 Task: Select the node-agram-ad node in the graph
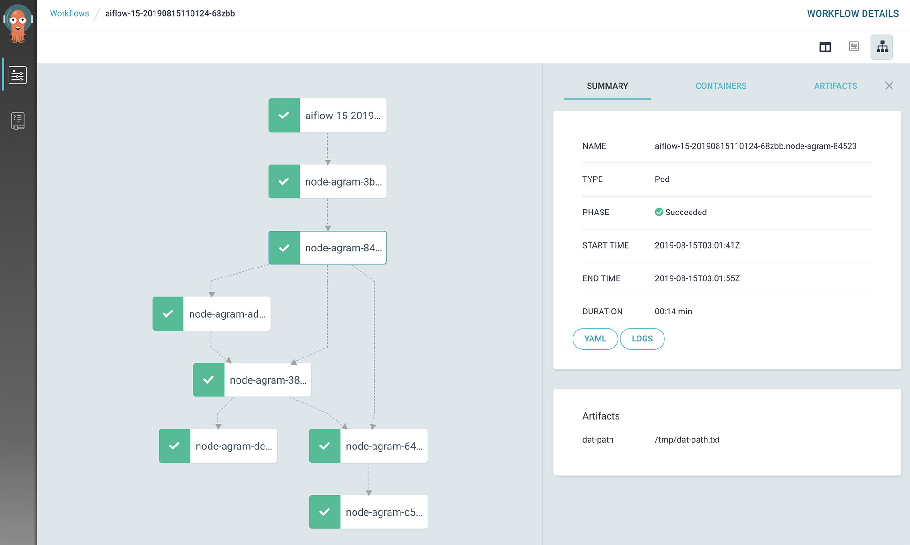click(x=211, y=313)
